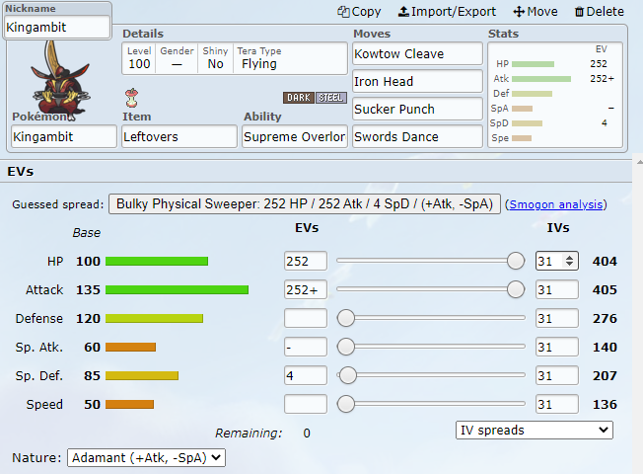
Task: Click the Attack EV slider handle
Action: click(x=516, y=289)
